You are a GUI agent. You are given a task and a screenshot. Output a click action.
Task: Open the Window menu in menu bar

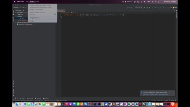[32, 2]
